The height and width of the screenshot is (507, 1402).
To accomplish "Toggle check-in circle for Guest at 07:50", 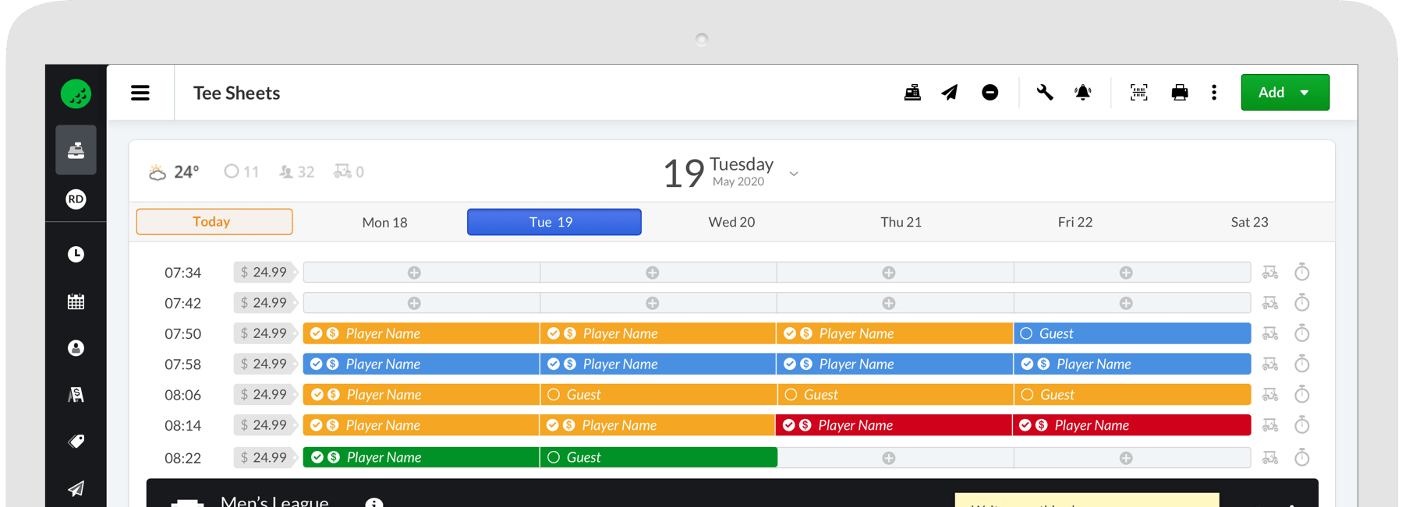I will 1026,333.
